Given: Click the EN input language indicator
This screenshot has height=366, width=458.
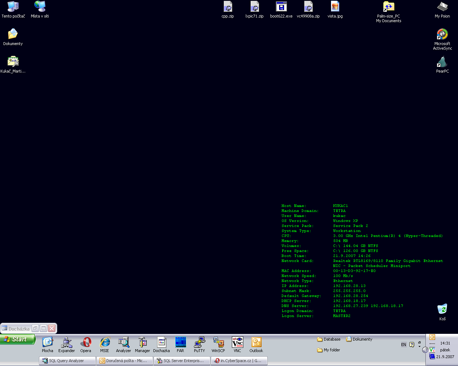Looking at the screenshot, I should pyautogui.click(x=404, y=345).
